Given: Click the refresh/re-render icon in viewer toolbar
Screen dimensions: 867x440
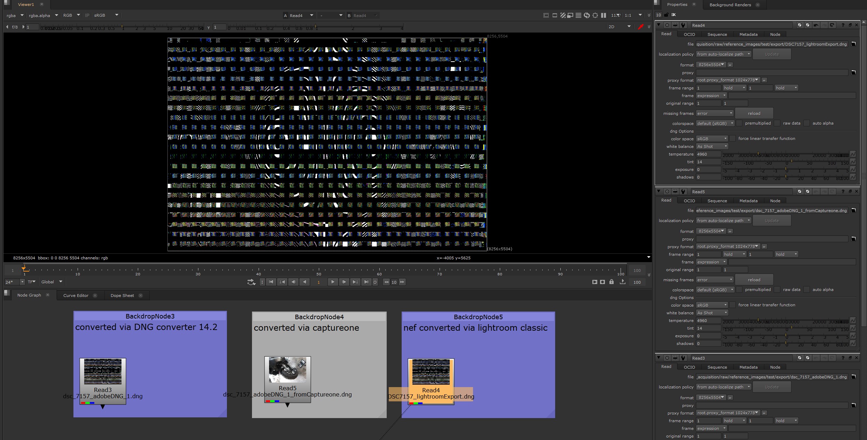Looking at the screenshot, I should pyautogui.click(x=586, y=15).
